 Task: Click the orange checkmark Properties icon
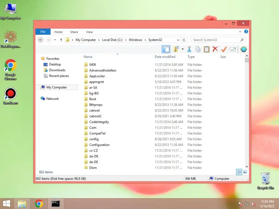click(224, 49)
